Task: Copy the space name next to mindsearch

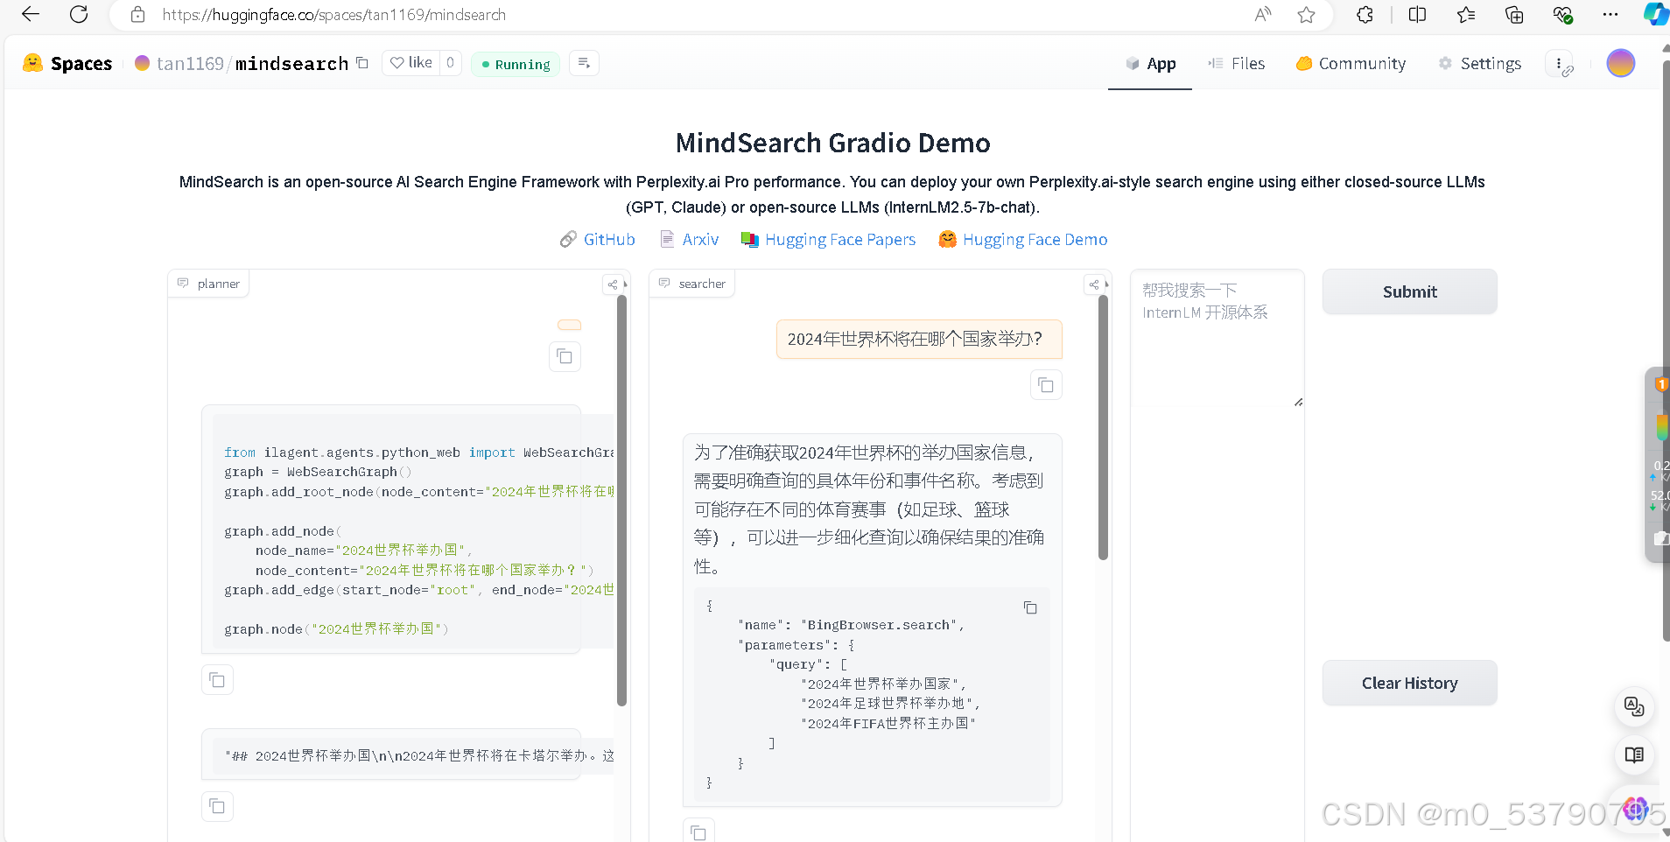Action: point(361,63)
